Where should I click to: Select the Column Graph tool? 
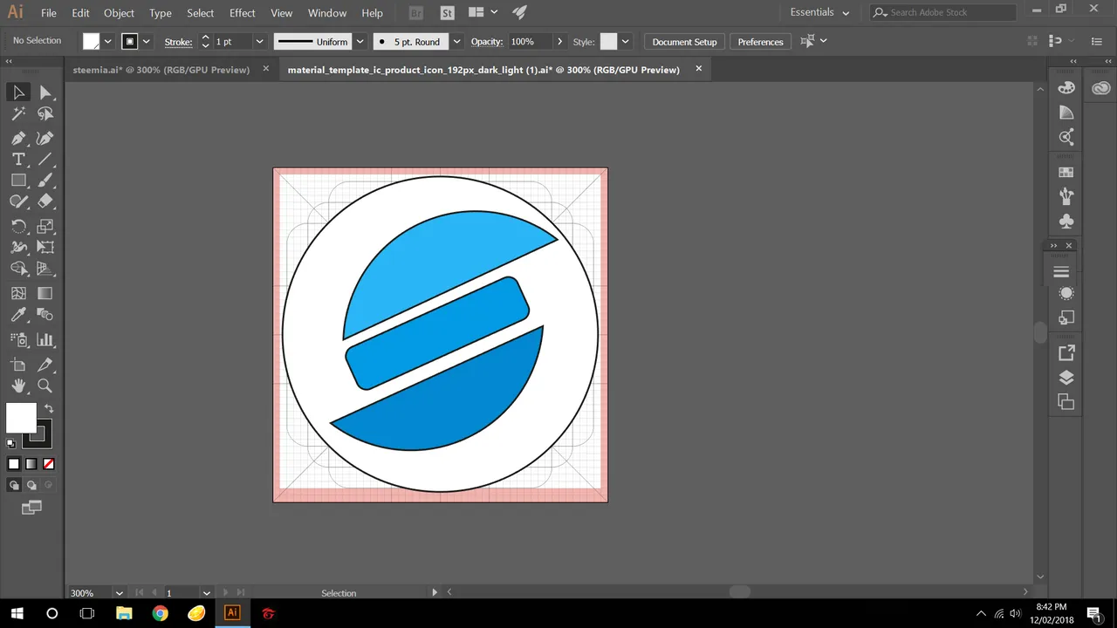coord(45,340)
